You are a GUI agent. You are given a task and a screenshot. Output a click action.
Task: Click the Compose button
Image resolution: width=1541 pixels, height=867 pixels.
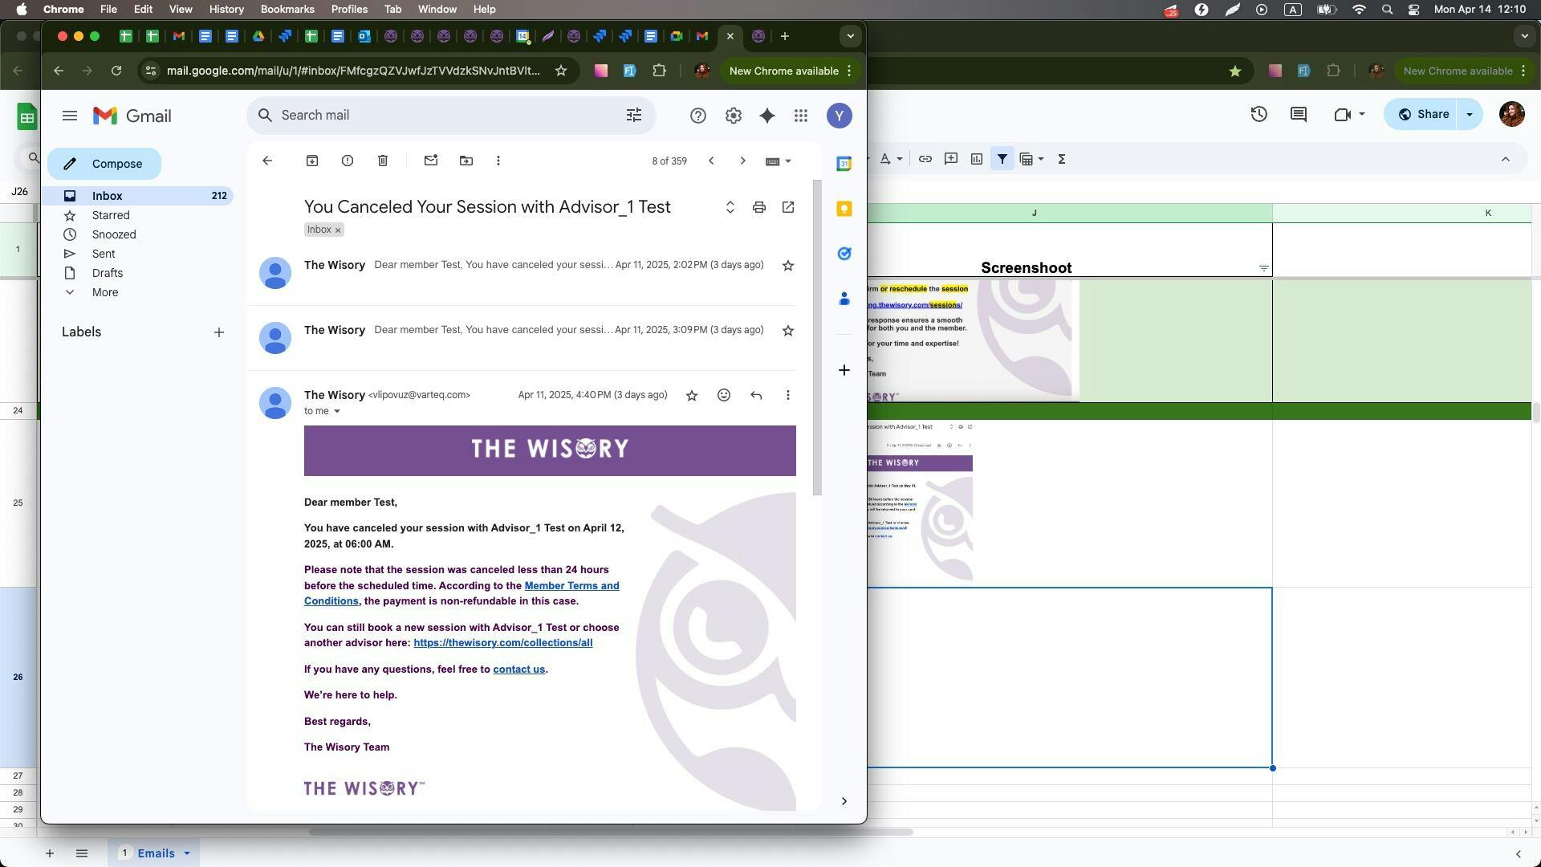point(104,164)
